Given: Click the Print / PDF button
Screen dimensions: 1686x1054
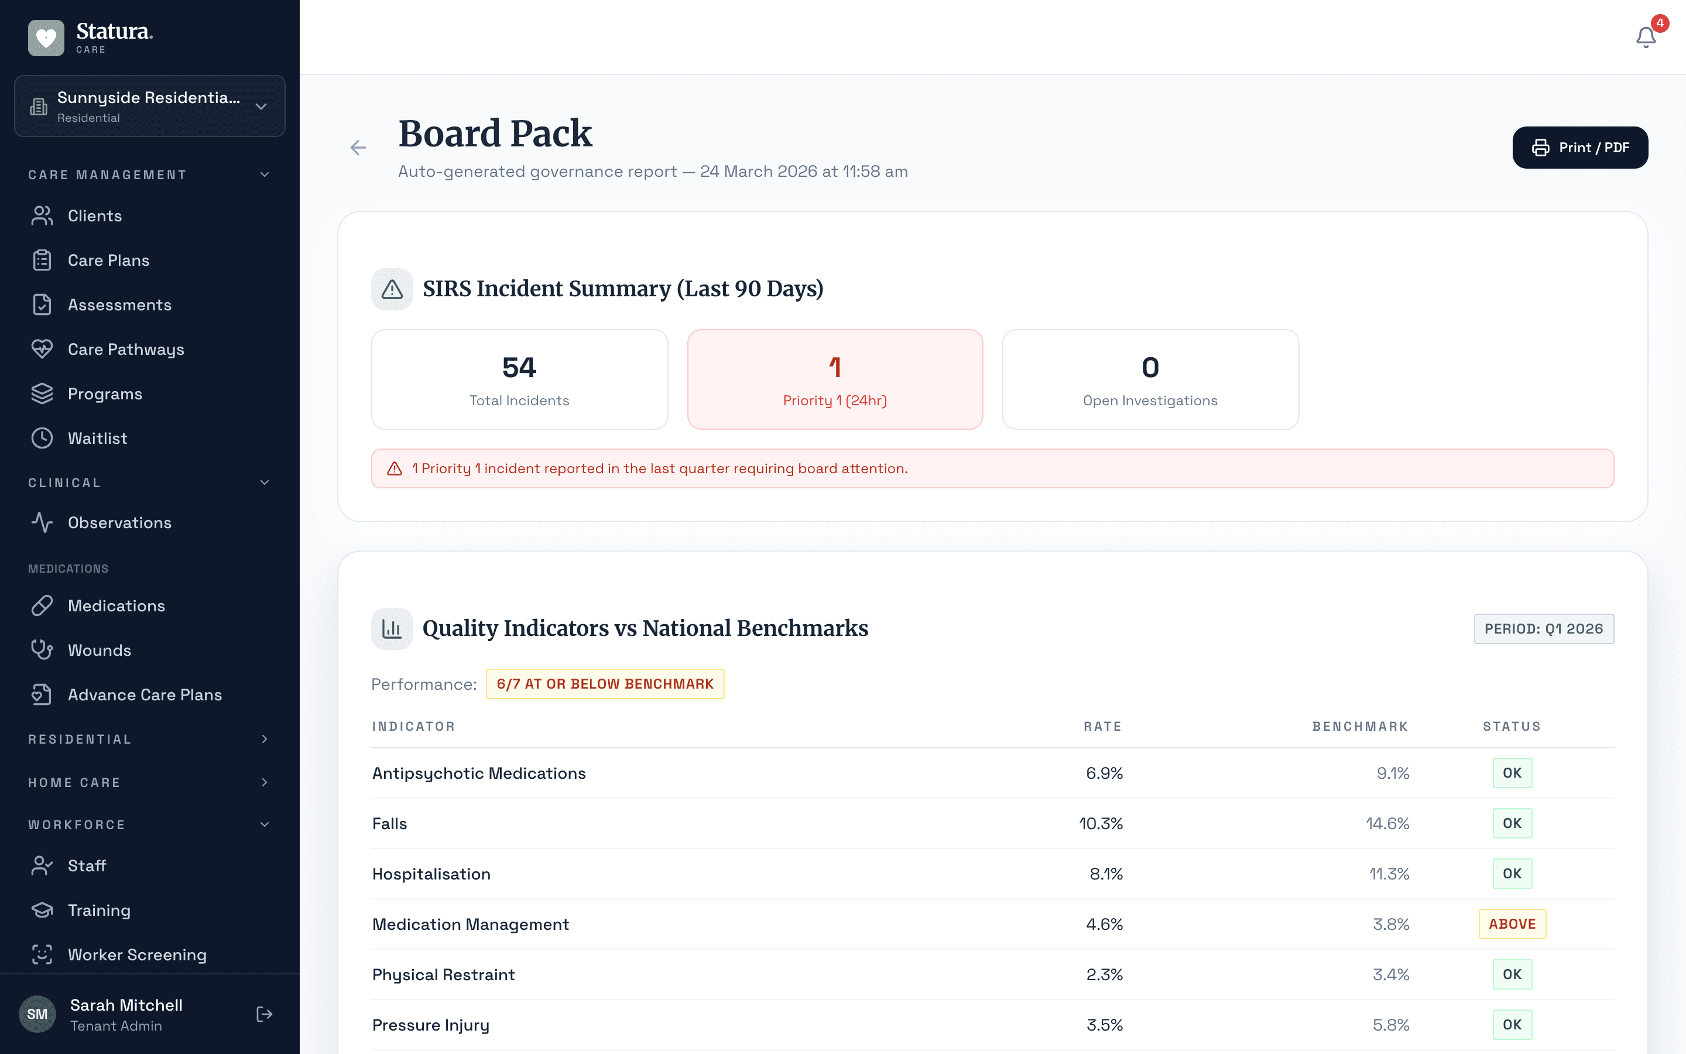Looking at the screenshot, I should [1579, 147].
